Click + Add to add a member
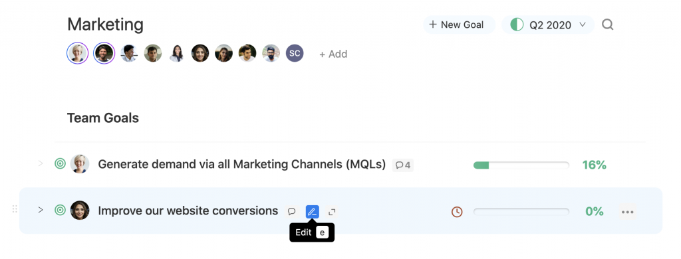The width and height of the screenshot is (681, 259). pyautogui.click(x=333, y=54)
